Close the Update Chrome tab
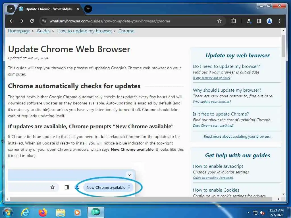This screenshot has height=218, width=291. [x=78, y=9]
